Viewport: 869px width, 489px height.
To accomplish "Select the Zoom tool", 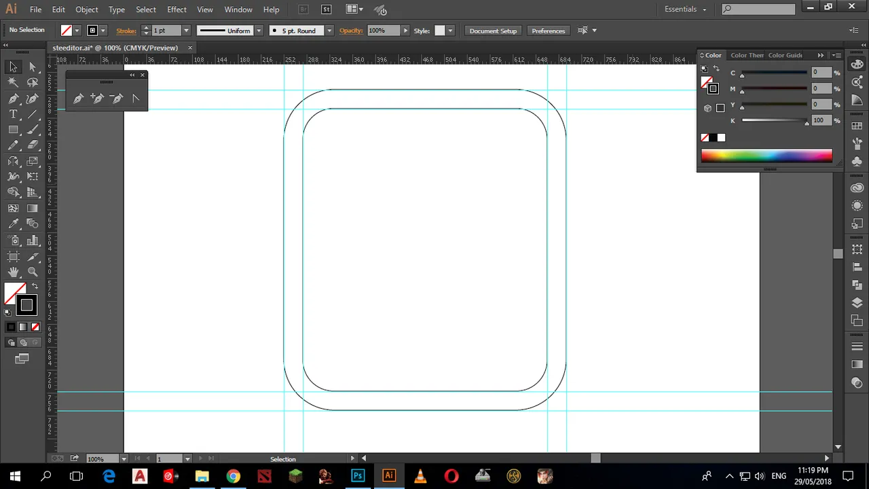I will (33, 272).
